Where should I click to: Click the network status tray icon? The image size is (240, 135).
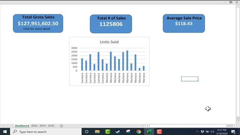[207, 132]
